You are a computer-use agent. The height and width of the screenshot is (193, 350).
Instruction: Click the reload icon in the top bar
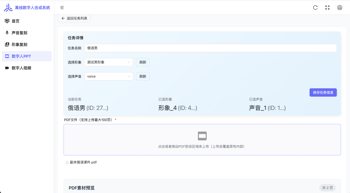coord(315,7)
